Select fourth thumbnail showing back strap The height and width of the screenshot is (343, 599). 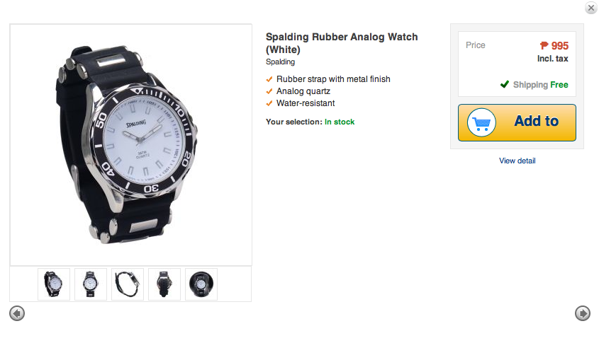coord(164,284)
